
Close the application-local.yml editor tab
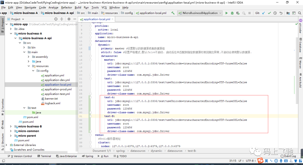click(x=113, y=19)
